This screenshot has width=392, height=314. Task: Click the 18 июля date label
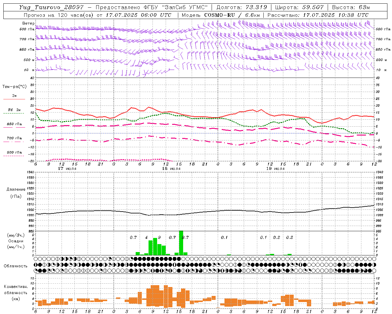171,169
